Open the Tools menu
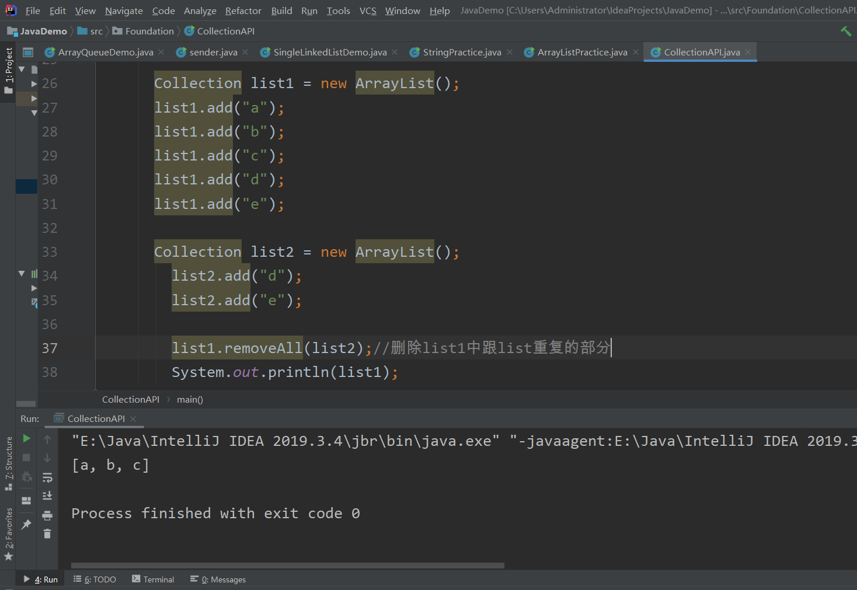 click(x=338, y=11)
